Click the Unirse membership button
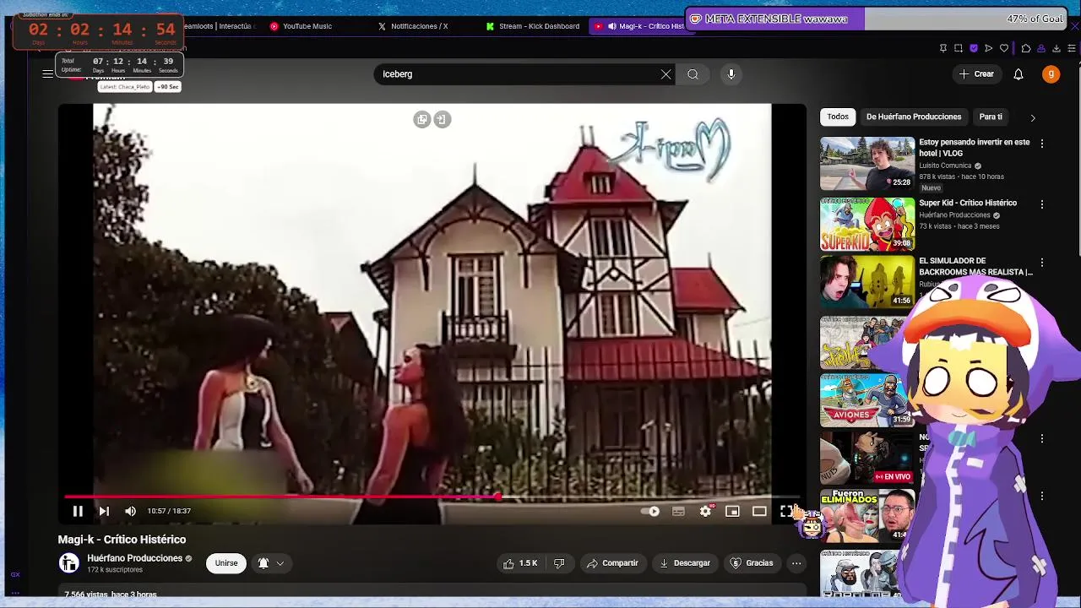Viewport: 1081px width, 608px height. pyautogui.click(x=226, y=563)
